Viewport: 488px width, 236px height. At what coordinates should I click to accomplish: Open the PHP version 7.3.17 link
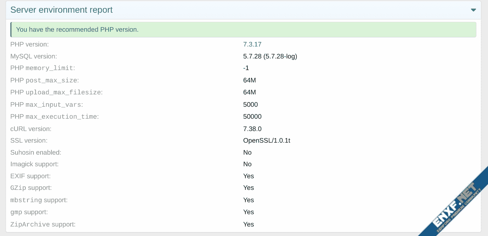coord(252,44)
